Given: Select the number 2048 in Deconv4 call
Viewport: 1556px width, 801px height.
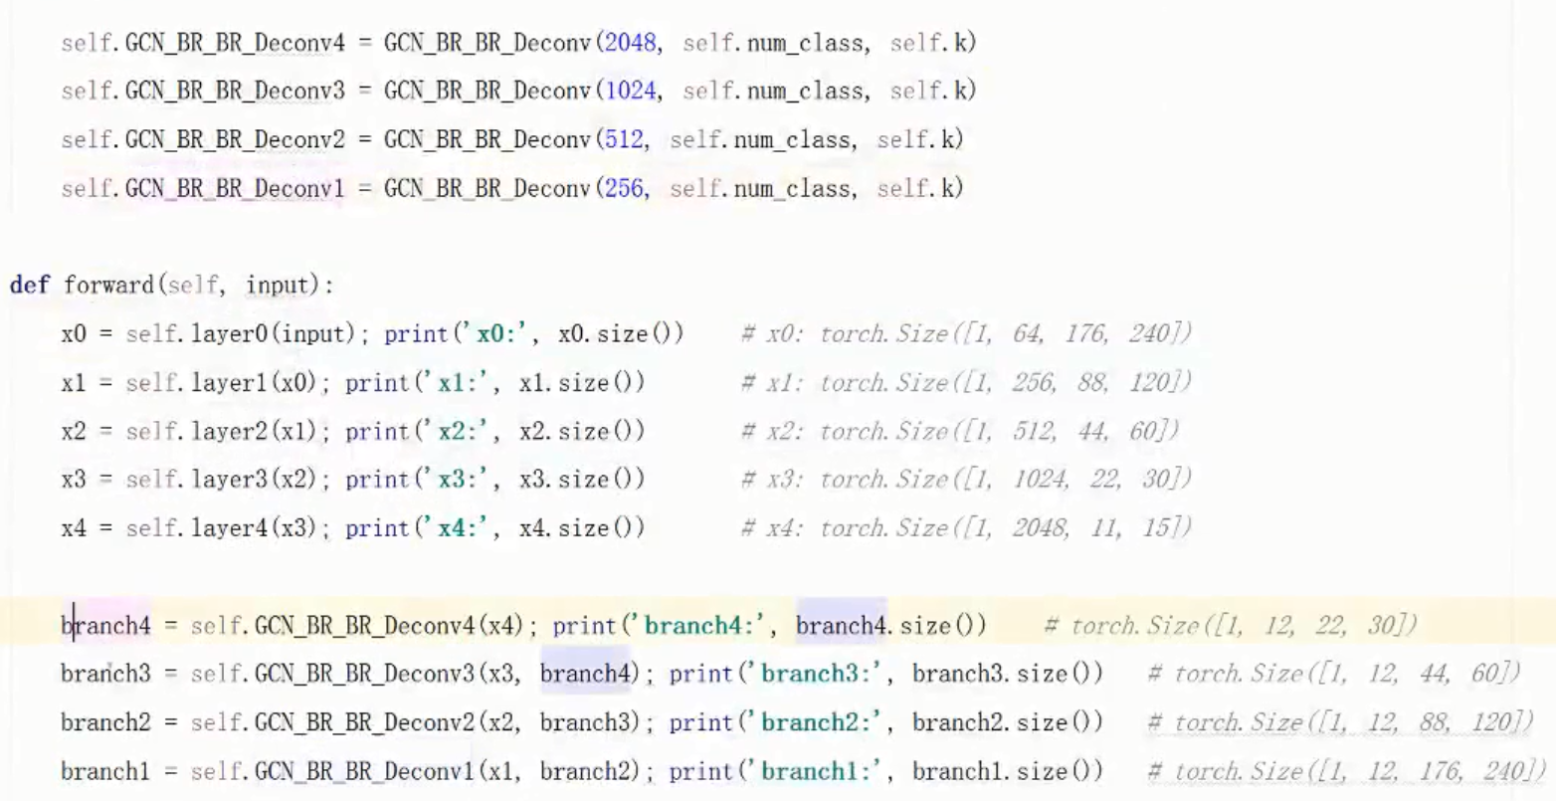Looking at the screenshot, I should click(x=634, y=42).
